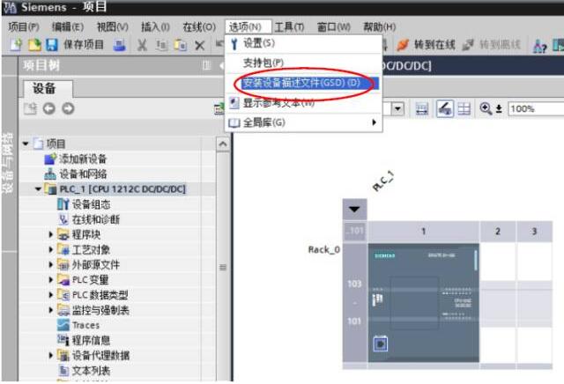
Task: Click the cut scissors icon
Action: 142,45
